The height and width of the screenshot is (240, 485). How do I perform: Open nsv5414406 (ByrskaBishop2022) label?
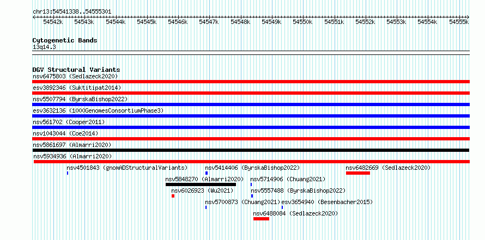[x=252, y=168]
